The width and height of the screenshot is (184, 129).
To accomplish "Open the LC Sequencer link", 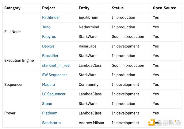I will (x=54, y=94).
